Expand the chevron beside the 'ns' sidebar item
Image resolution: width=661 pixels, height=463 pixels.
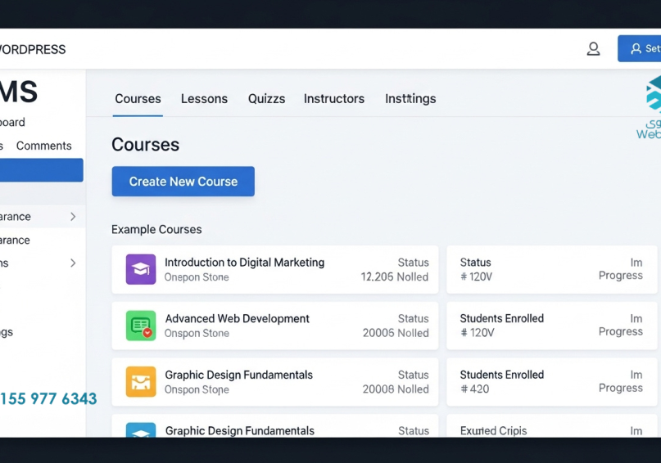click(x=73, y=263)
